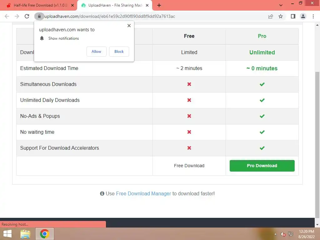This screenshot has width=320, height=240.
Task: Click the Free column header
Action: (189, 36)
